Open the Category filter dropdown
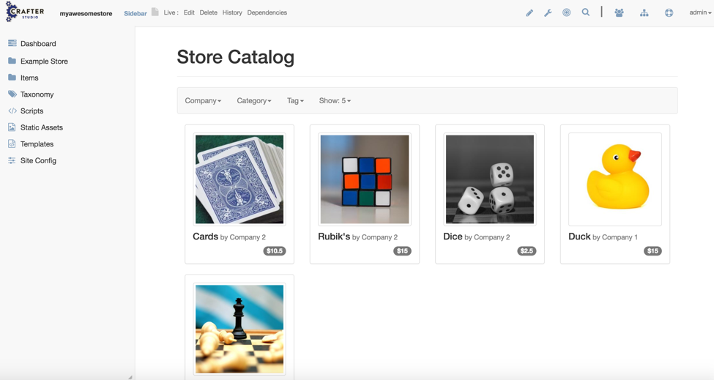The width and height of the screenshot is (714, 380). (254, 101)
